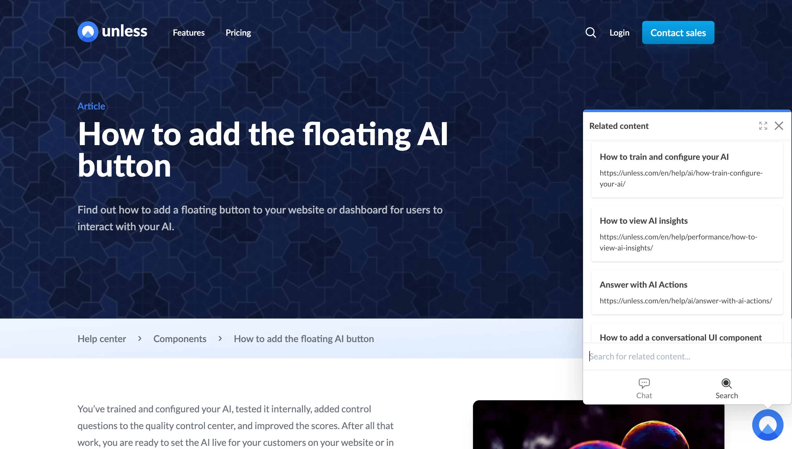This screenshot has width=792, height=449.
Task: Go to Help center breadcrumb
Action: pos(102,339)
